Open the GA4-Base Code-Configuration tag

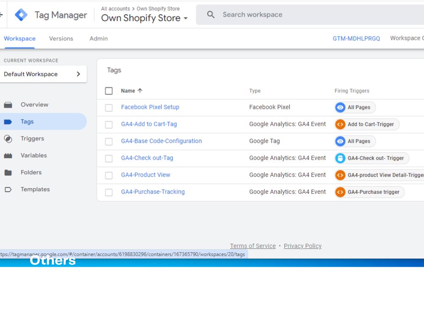point(162,141)
